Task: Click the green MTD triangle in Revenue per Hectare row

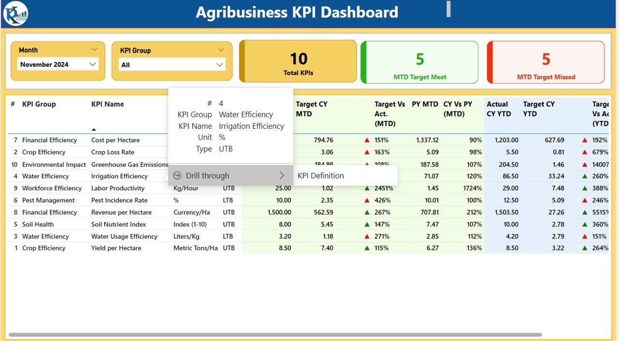Action: point(367,213)
